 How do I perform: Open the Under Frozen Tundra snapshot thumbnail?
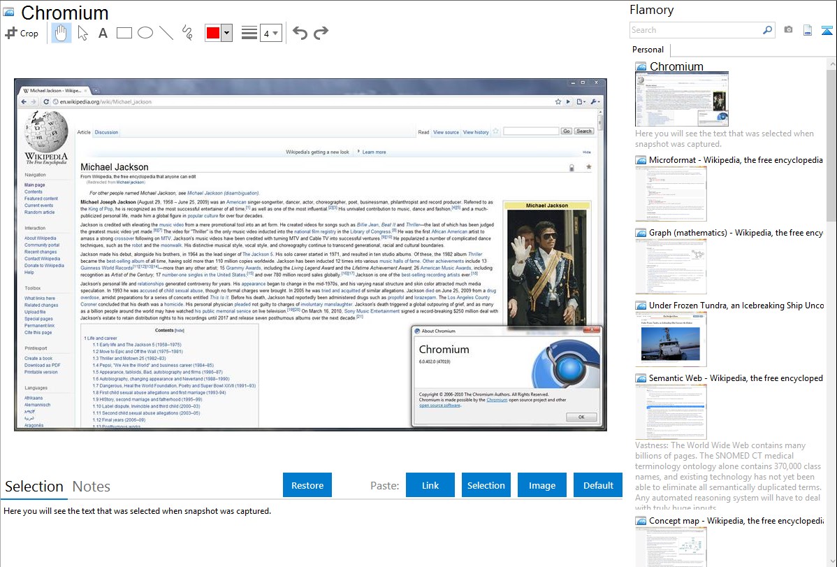tap(671, 339)
